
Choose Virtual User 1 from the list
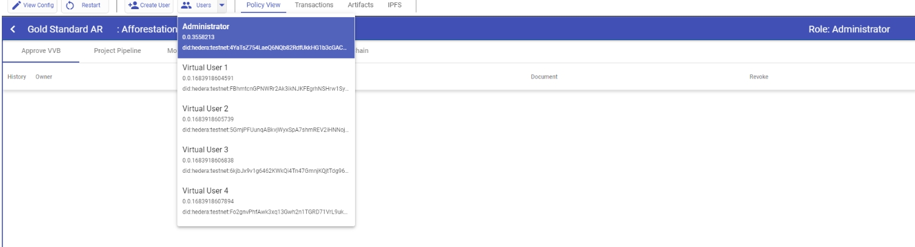click(x=266, y=78)
